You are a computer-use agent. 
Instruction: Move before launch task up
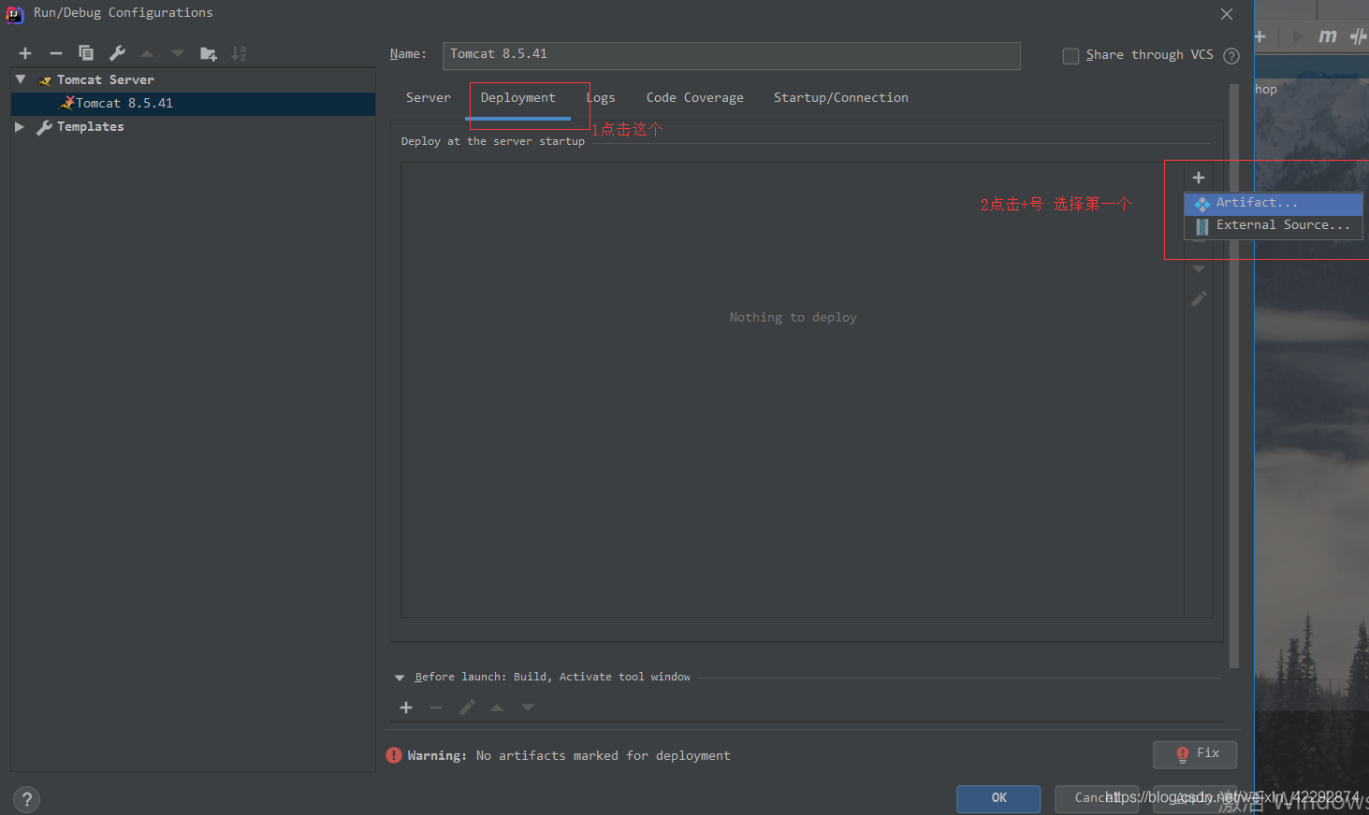497,708
